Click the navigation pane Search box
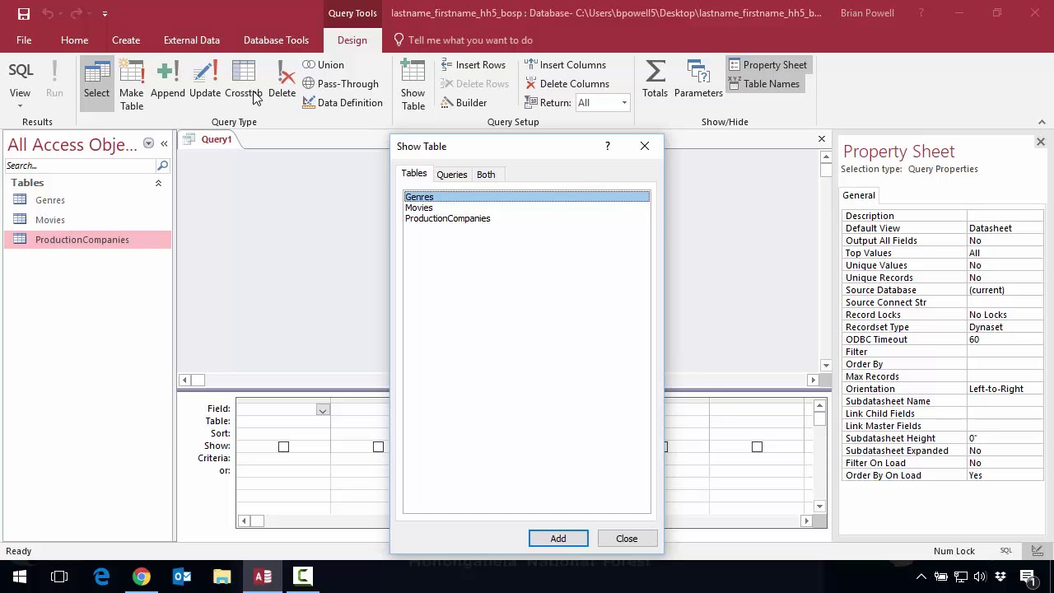Image resolution: width=1054 pixels, height=593 pixels. (x=80, y=166)
